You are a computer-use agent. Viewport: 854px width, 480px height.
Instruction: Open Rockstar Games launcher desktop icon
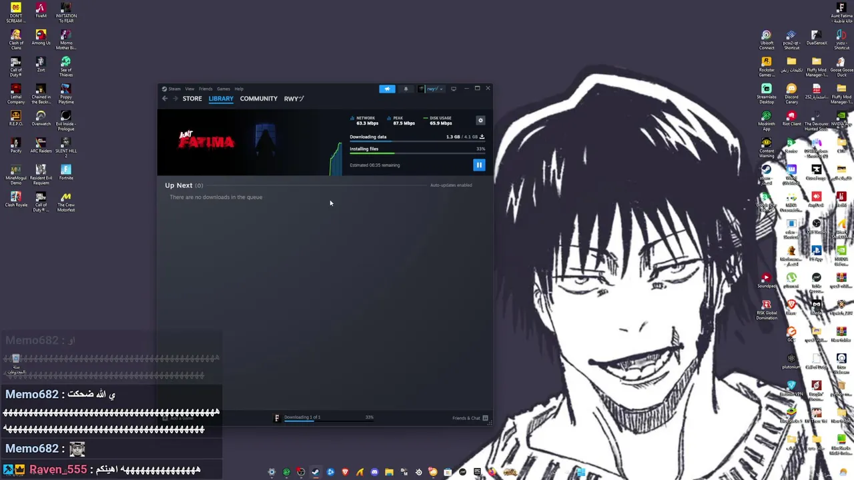(767, 67)
